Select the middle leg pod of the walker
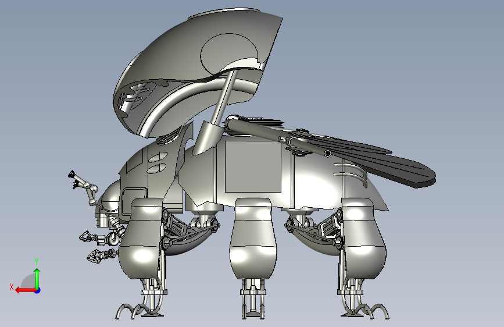Image resolution: width=504 pixels, height=327 pixels. click(253, 238)
